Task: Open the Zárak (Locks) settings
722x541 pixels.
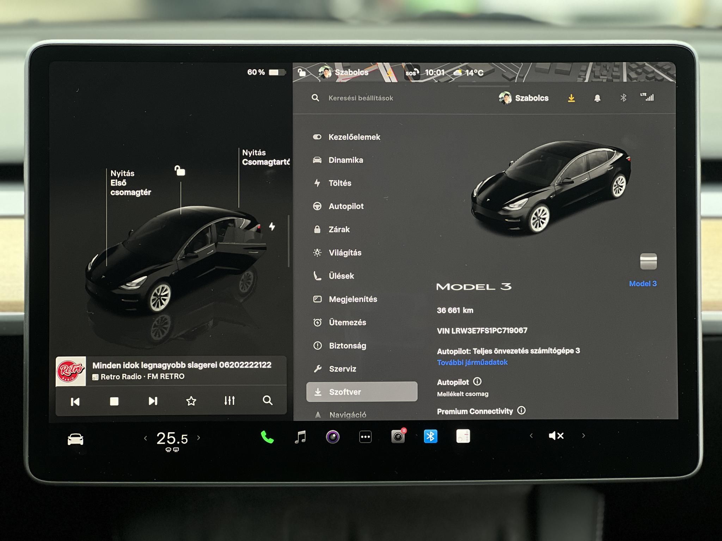Action: point(338,229)
